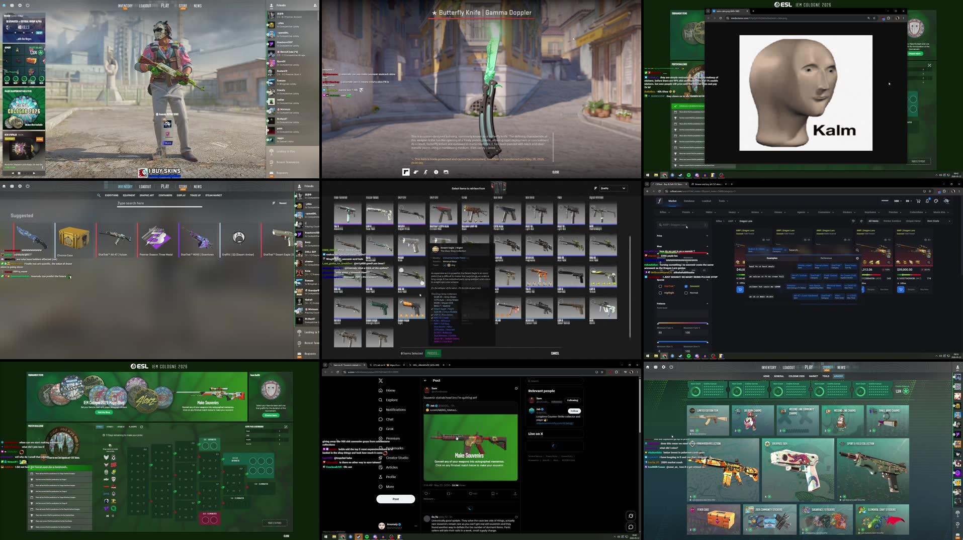Image resolution: width=963 pixels, height=540 pixels.
Task: Select STEAM MARKET tab in CS2 inventory
Action: click(x=214, y=195)
